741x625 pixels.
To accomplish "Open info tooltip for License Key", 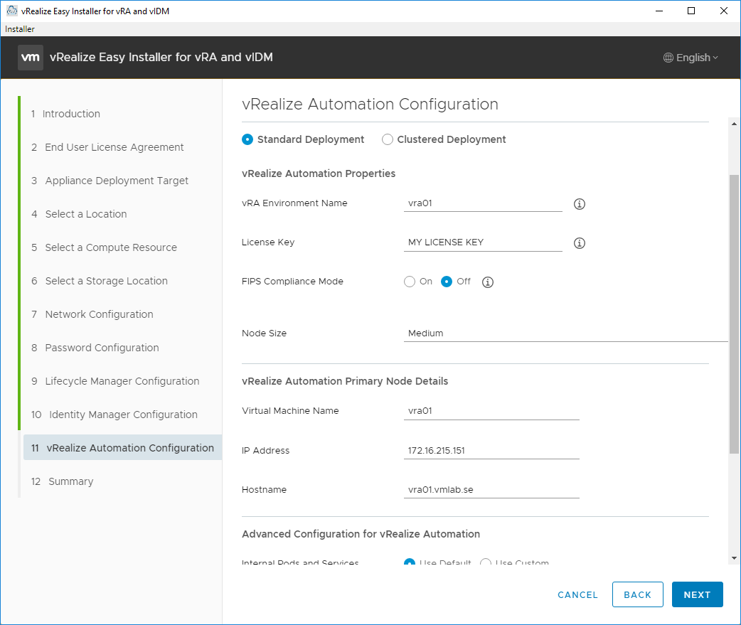I will [580, 243].
